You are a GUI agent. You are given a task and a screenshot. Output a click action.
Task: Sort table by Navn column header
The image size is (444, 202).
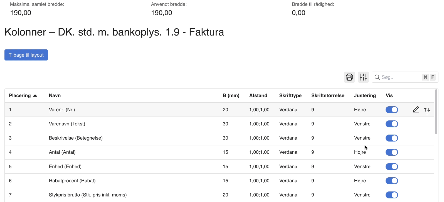[55, 96]
